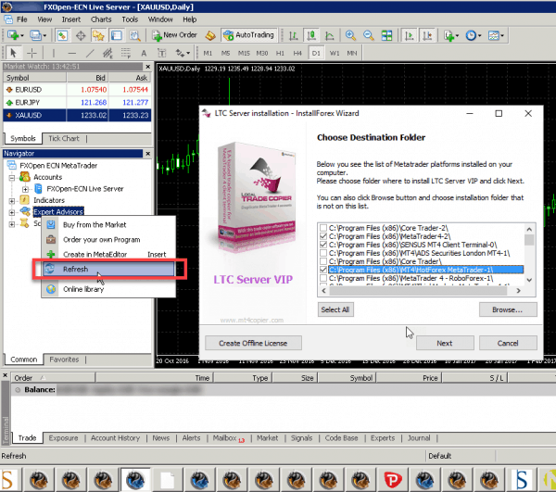The image size is (556, 492).
Task: Switch to the Tick Chart tab
Action: [x=64, y=139]
